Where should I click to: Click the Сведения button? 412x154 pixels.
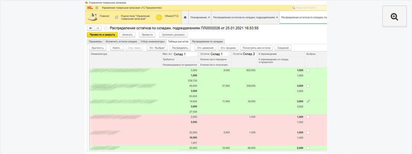[x=283, y=48]
